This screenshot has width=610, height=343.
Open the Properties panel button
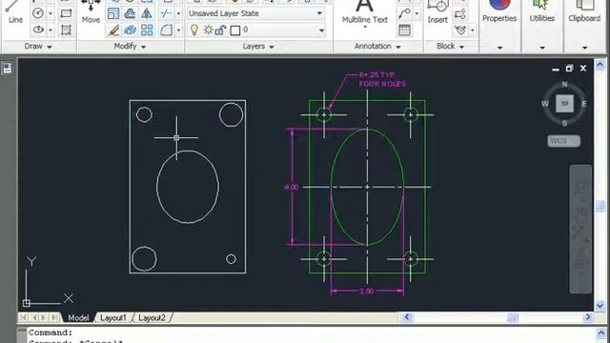(x=499, y=11)
